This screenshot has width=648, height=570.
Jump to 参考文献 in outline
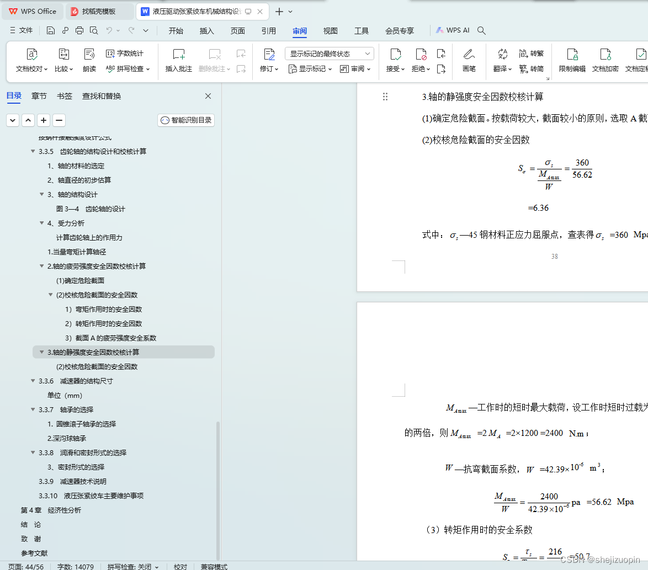tap(34, 553)
